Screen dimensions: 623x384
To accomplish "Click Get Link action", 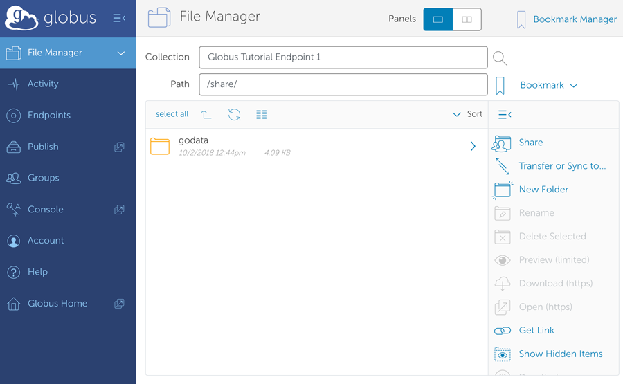I will click(536, 331).
